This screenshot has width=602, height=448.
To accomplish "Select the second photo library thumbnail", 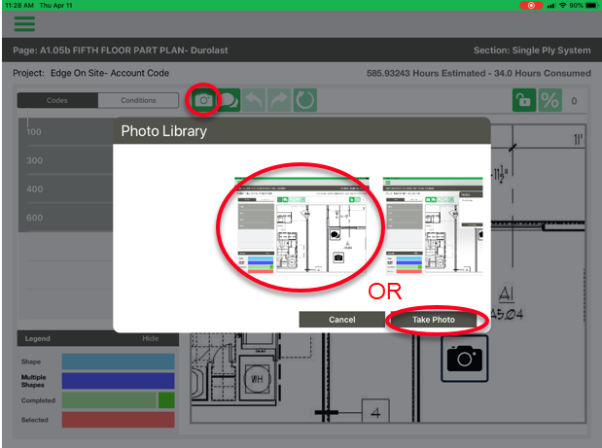I will pyautogui.click(x=433, y=225).
